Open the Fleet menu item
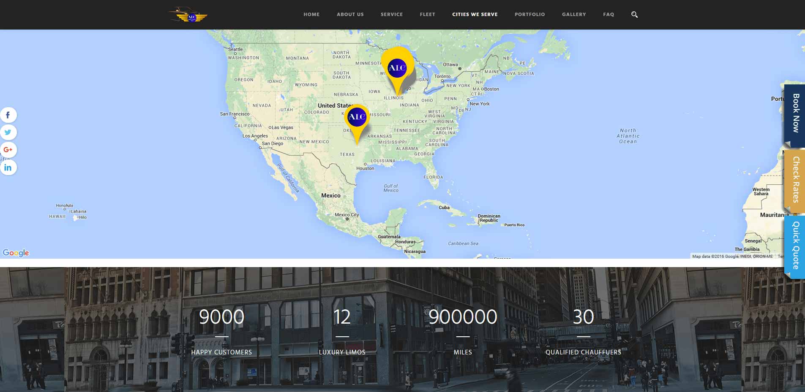 coord(427,14)
